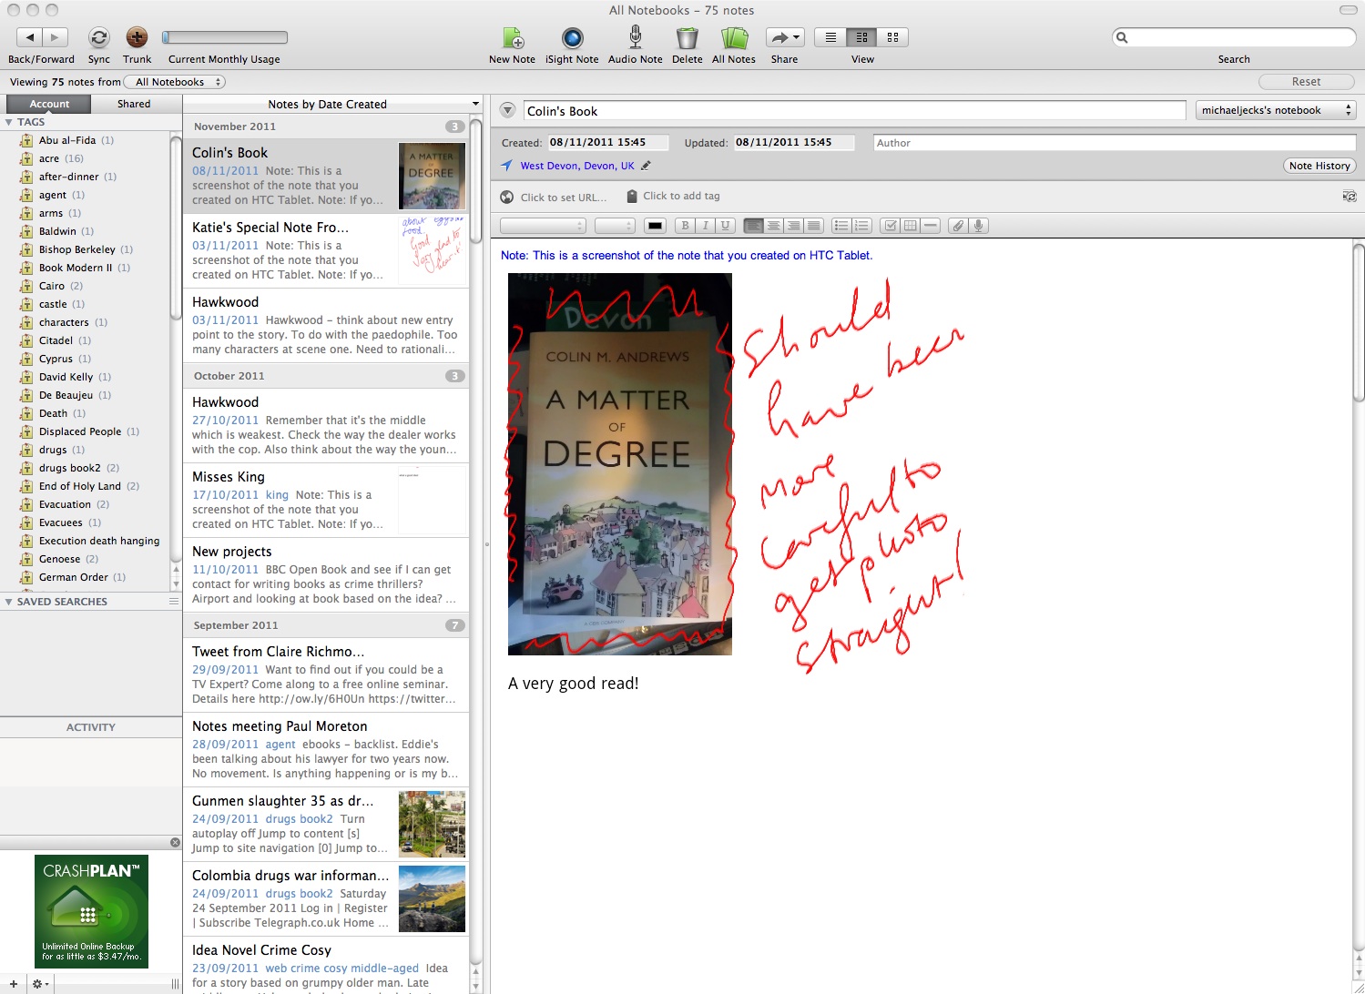The width and height of the screenshot is (1365, 994).
Task: Toggle bold formatting
Action: [686, 226]
